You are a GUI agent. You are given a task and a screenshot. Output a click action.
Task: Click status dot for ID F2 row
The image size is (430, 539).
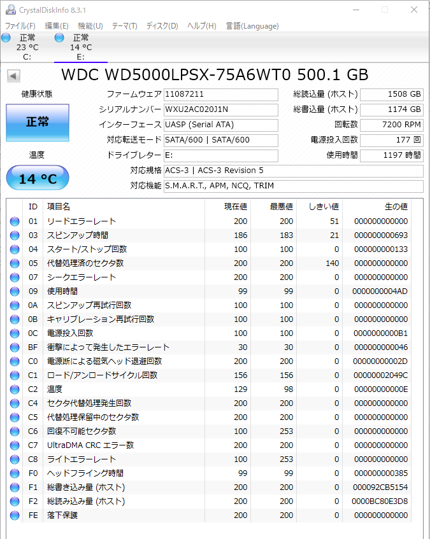(x=15, y=501)
